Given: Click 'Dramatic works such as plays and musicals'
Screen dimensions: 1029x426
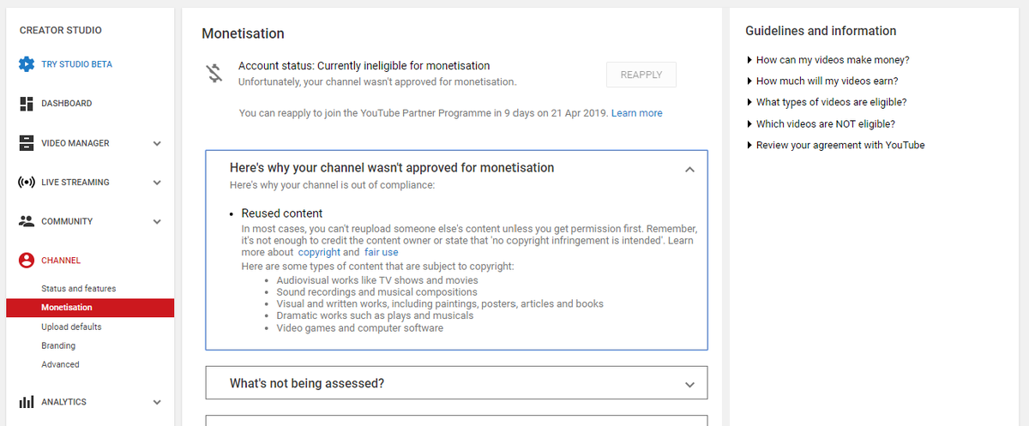Looking at the screenshot, I should [375, 316].
